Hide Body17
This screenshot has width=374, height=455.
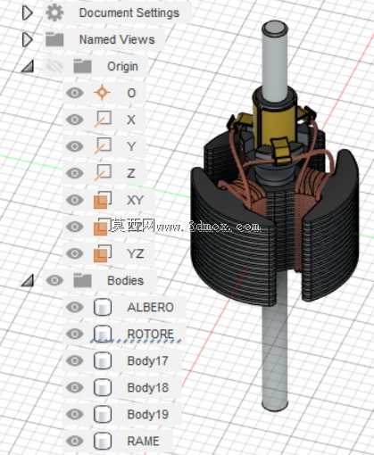pos(74,360)
